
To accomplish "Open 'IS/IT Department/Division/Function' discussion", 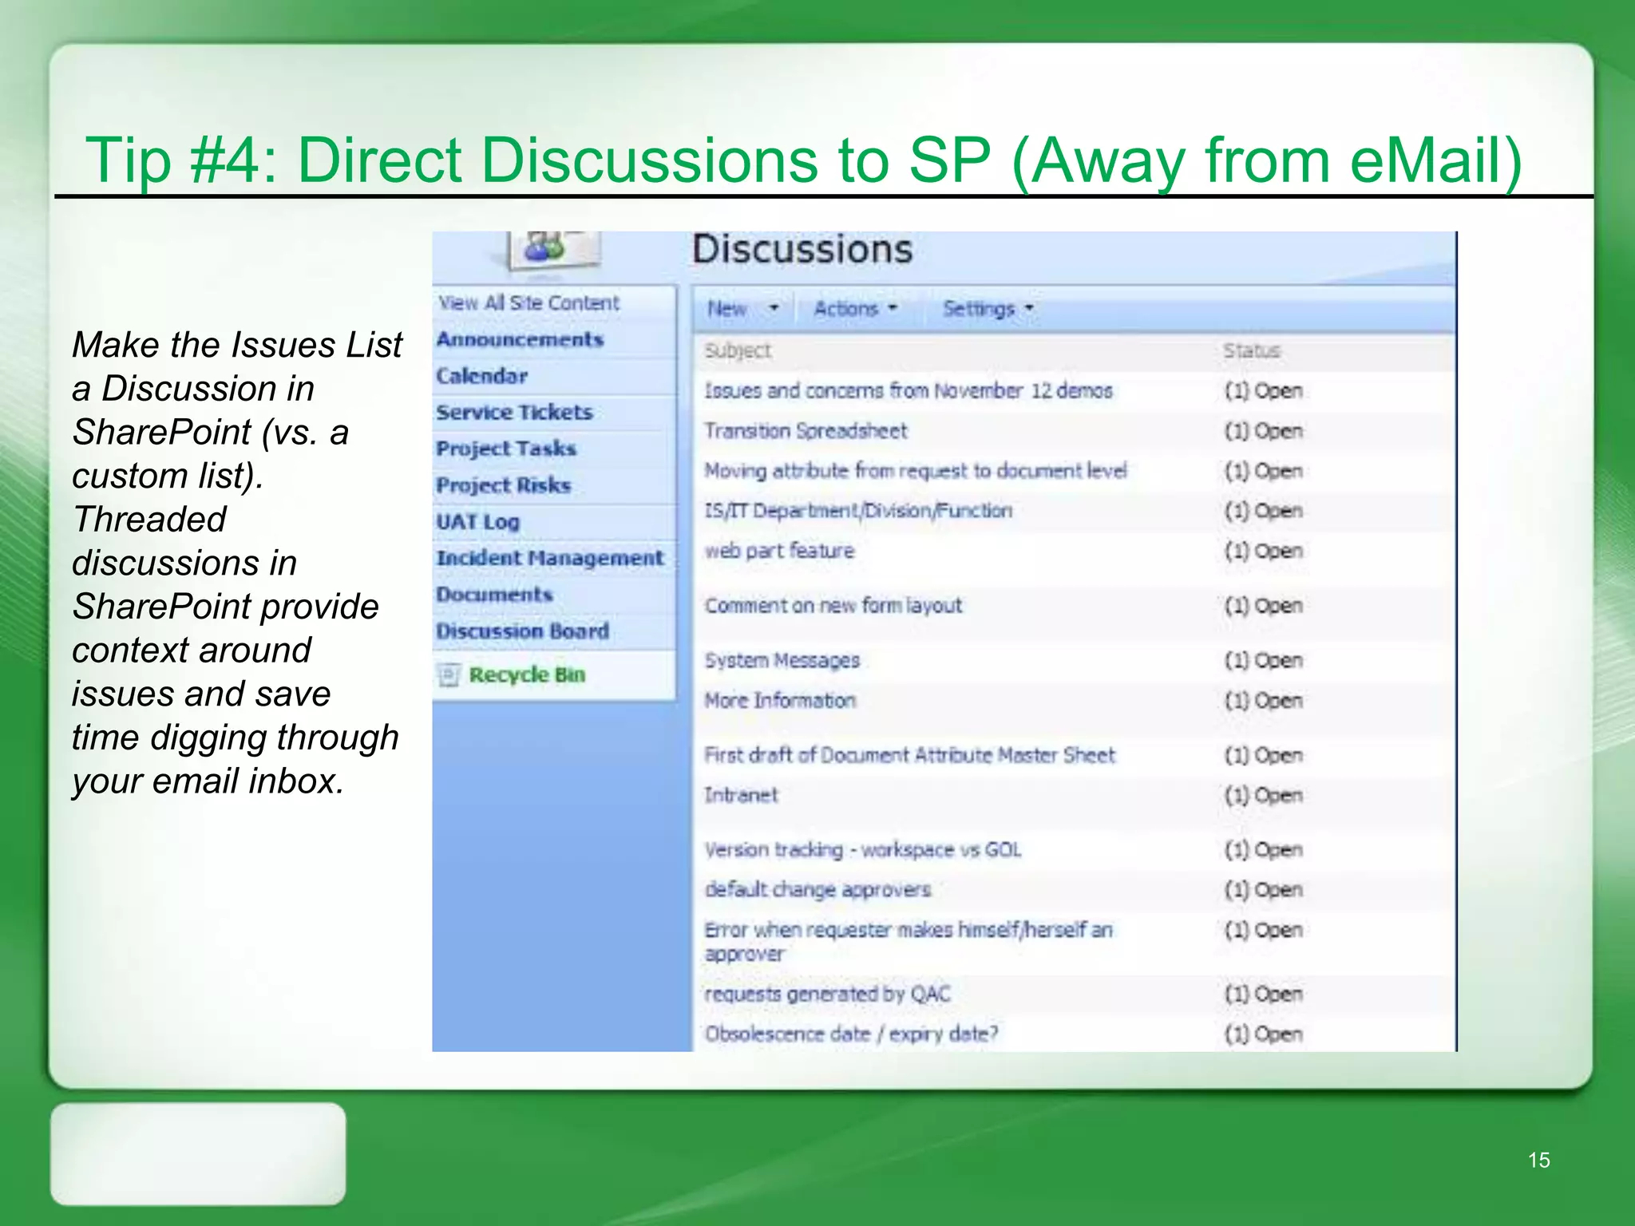I will pyautogui.click(x=858, y=511).
